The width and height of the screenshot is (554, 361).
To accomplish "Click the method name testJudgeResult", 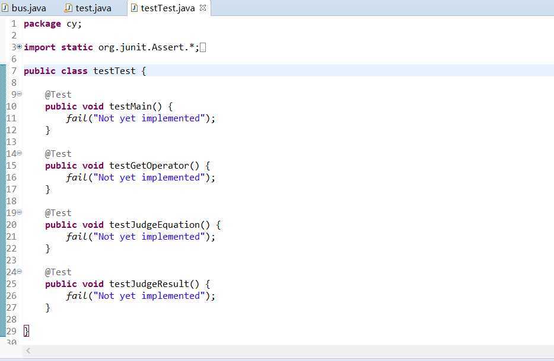I will point(149,284).
